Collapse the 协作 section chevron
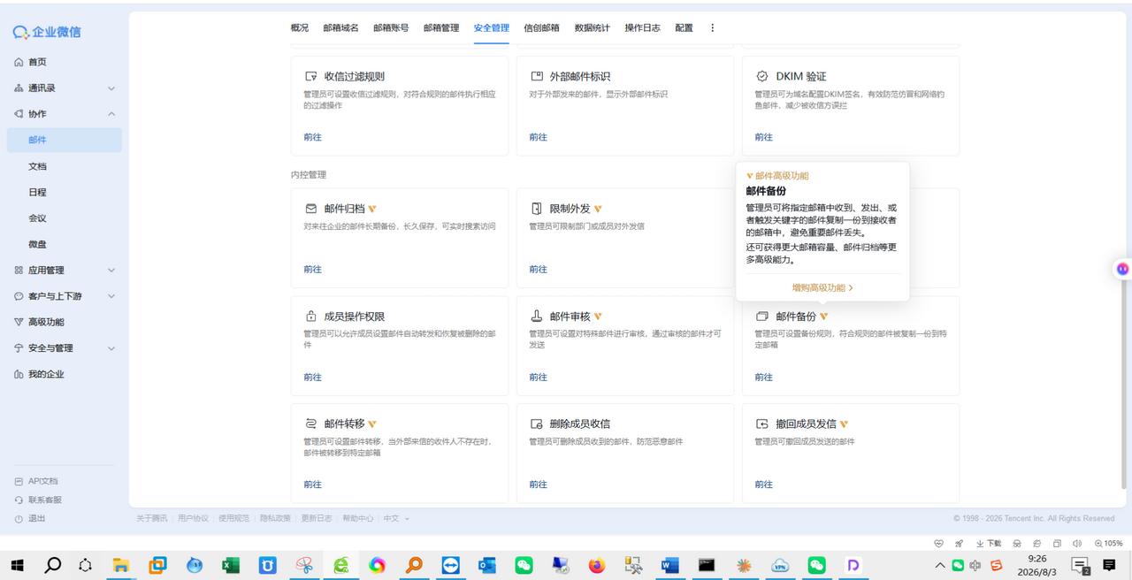 pos(111,114)
